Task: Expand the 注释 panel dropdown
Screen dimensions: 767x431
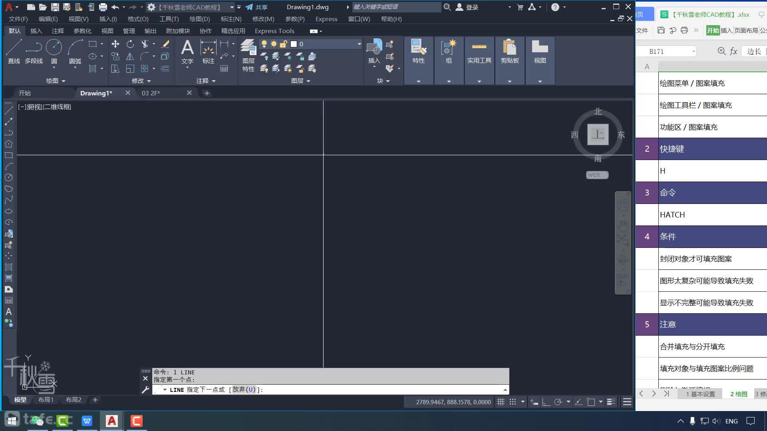Action: [x=206, y=81]
